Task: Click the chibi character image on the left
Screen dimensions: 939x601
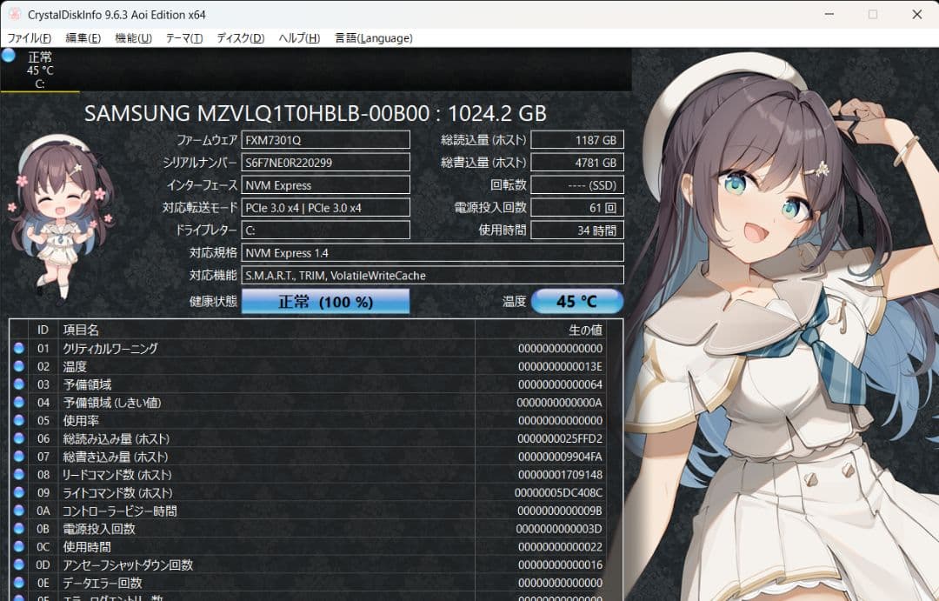Action: 61,217
